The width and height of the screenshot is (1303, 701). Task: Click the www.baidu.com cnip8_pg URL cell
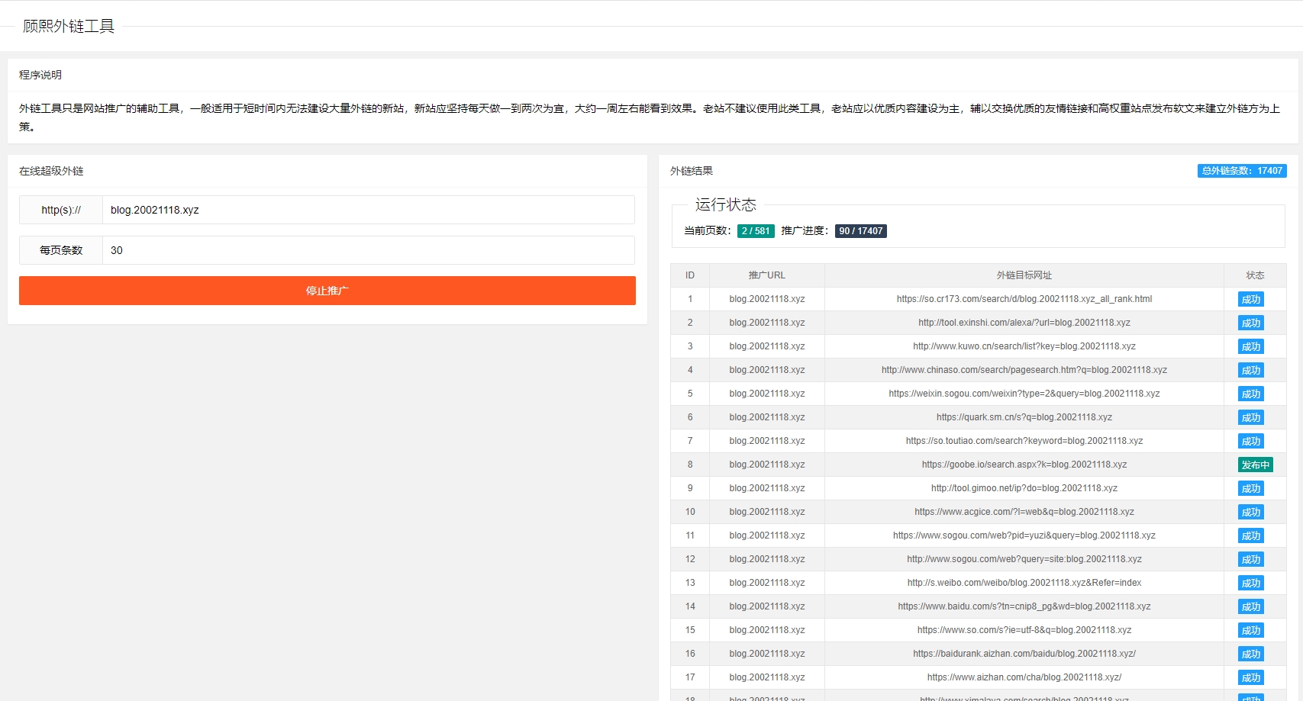point(1024,606)
